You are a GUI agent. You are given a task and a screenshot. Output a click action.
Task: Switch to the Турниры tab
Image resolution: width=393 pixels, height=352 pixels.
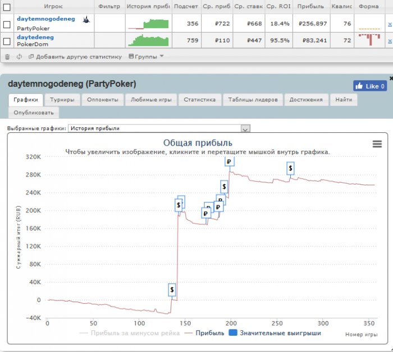(62, 100)
